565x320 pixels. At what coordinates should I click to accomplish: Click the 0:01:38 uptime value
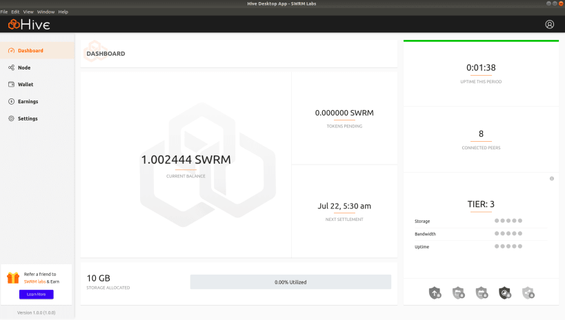(x=481, y=67)
